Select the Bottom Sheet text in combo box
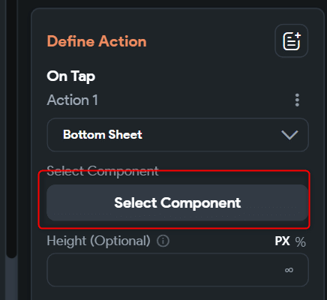The image size is (327, 300). tap(103, 135)
